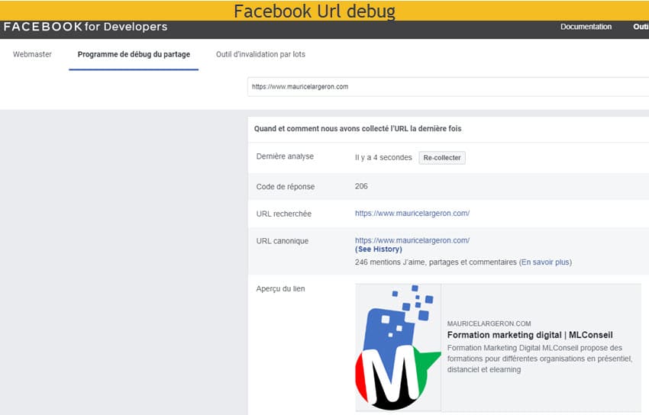
Task: Switch to the Webmaster tab
Action: coord(32,54)
